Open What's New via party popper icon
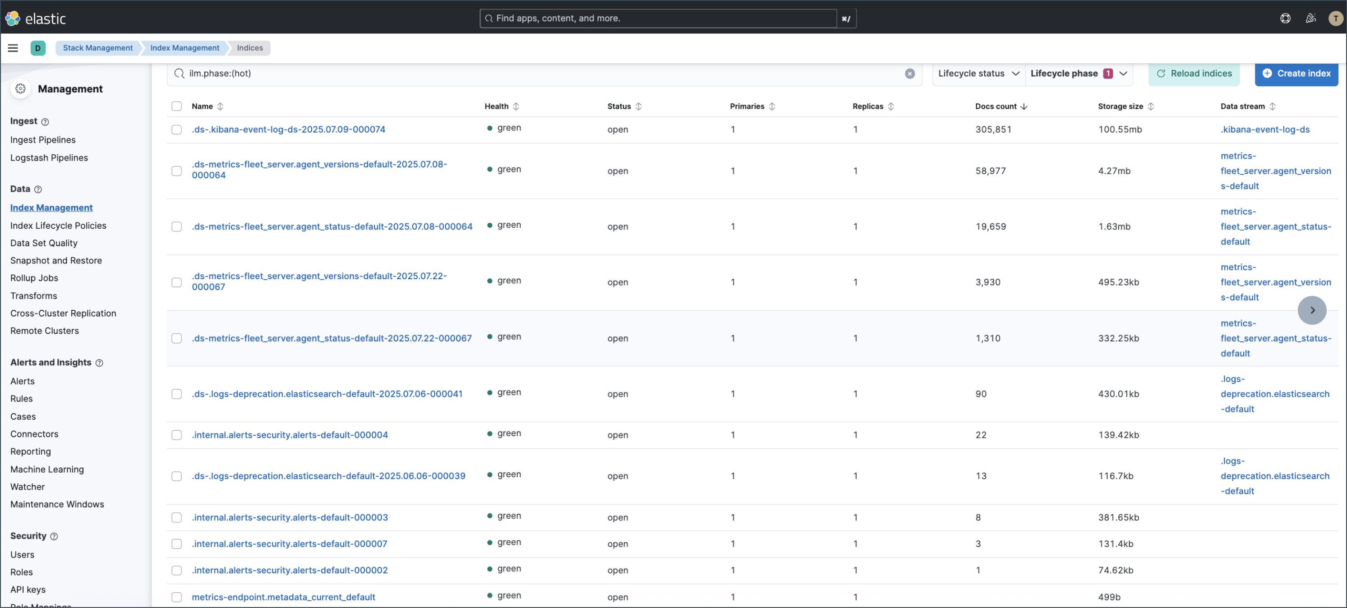 [1311, 18]
